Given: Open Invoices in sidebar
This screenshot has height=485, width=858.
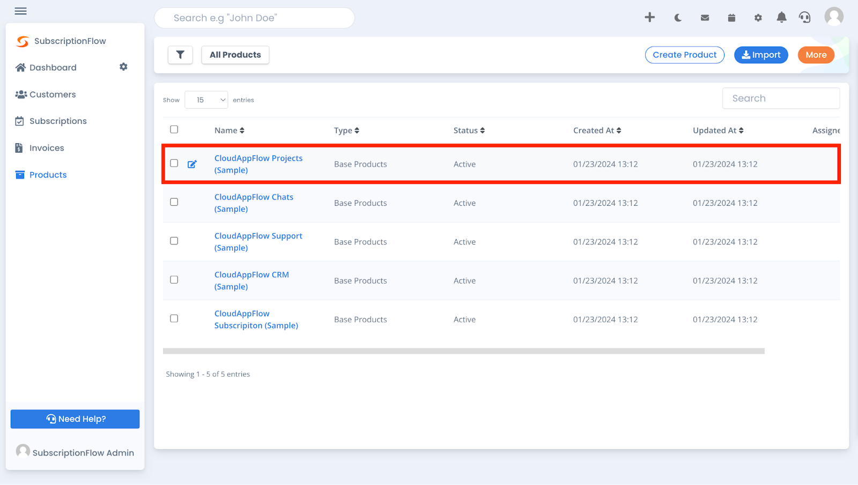Looking at the screenshot, I should [x=40, y=148].
